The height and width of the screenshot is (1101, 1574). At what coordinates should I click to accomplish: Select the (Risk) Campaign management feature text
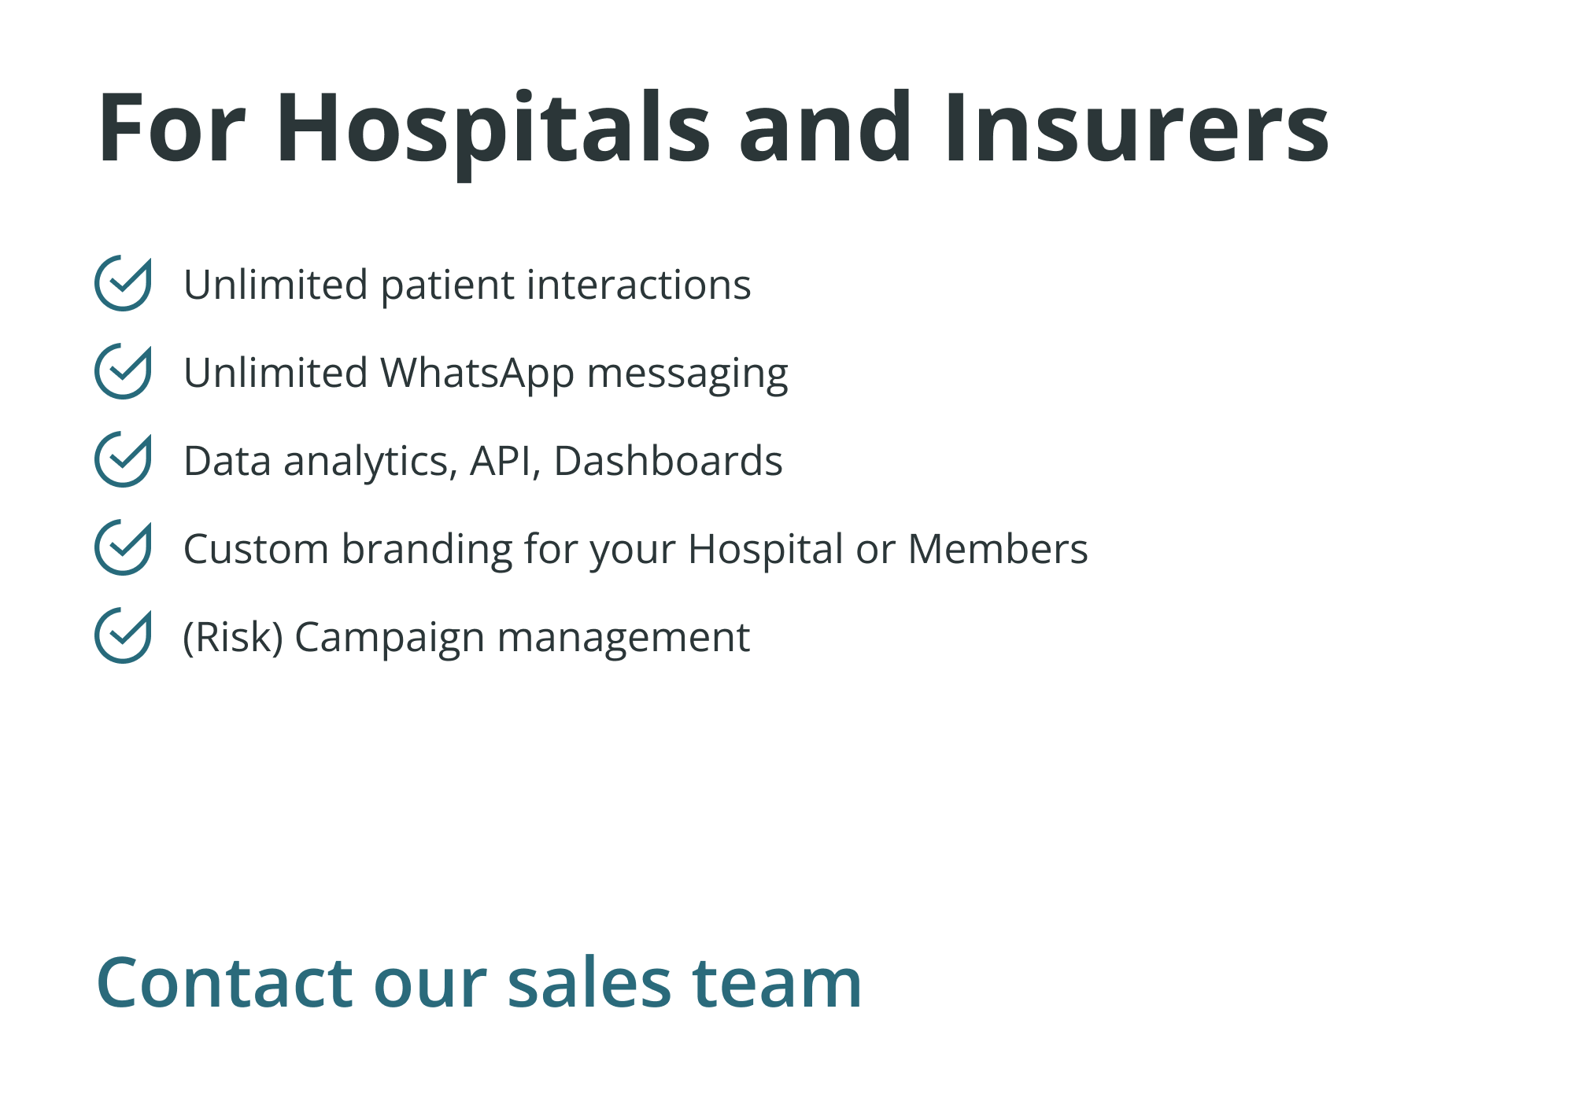[466, 637]
